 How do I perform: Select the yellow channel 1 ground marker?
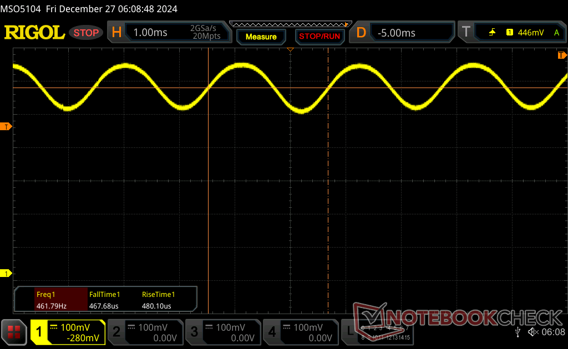(x=7, y=274)
